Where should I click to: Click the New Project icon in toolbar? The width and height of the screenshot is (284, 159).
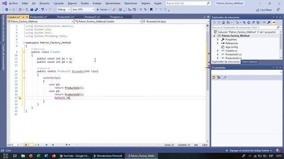click(20, 10)
